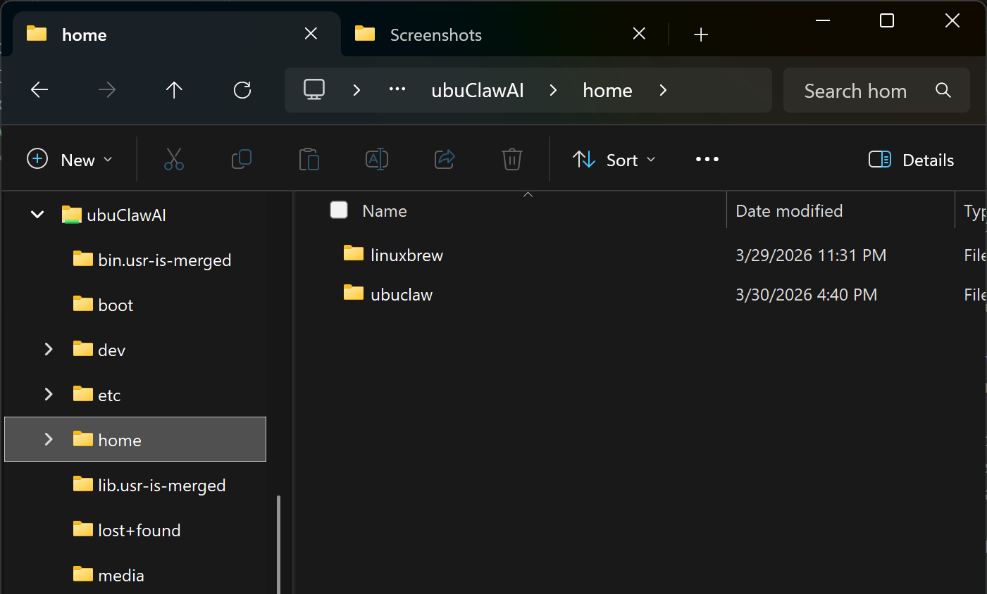The height and width of the screenshot is (594, 987).
Task: Expand chevron after PC icon in address bar
Action: tap(356, 90)
